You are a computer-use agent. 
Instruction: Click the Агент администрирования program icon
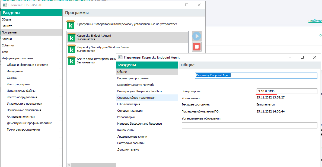click(x=71, y=61)
